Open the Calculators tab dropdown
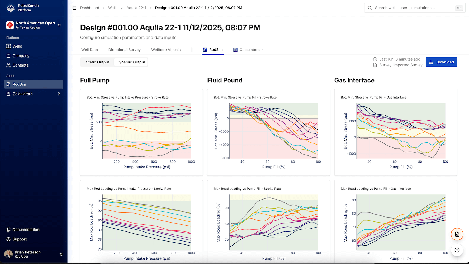The width and height of the screenshot is (469, 264). click(x=264, y=50)
